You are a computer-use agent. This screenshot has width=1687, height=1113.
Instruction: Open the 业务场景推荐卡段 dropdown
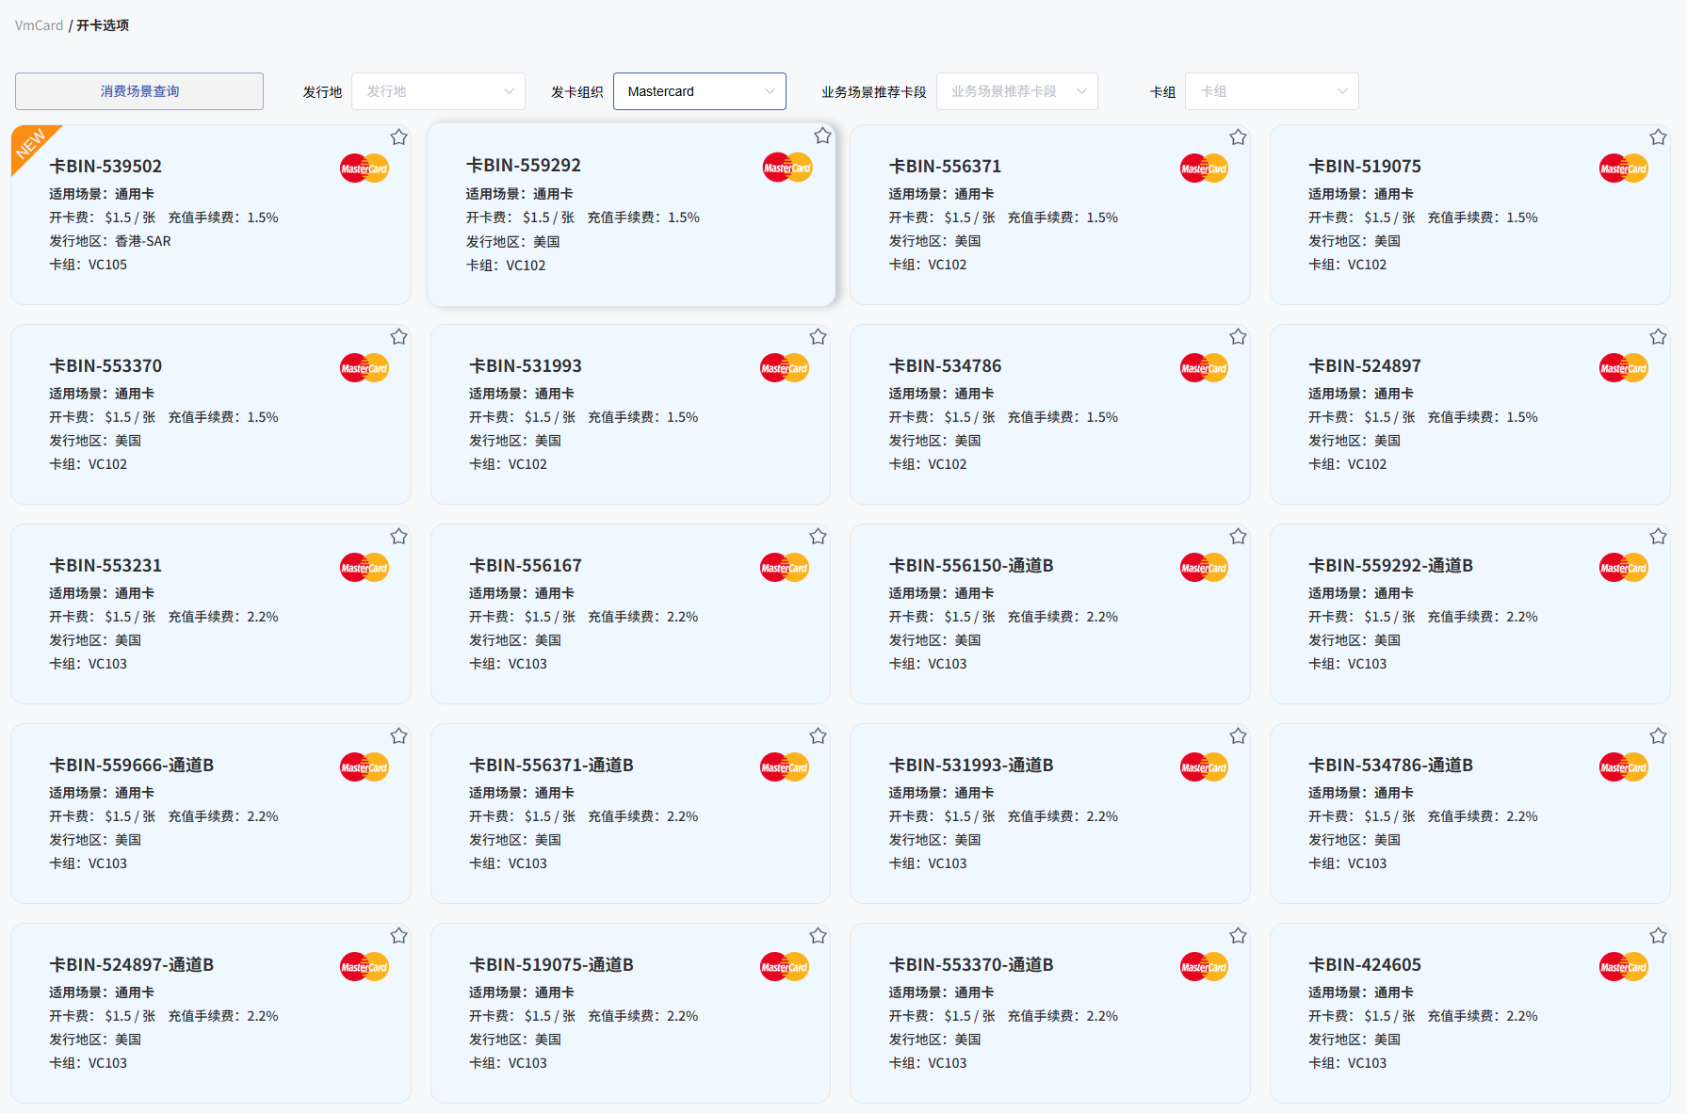coord(1016,91)
